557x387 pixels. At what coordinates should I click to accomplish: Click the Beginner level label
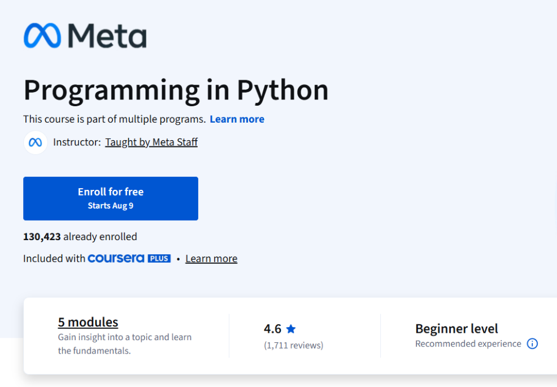pos(456,328)
